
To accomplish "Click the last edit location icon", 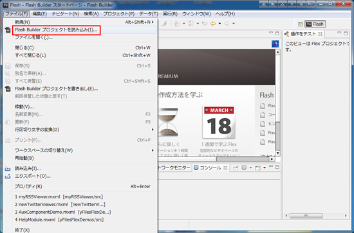I will coord(205,24).
